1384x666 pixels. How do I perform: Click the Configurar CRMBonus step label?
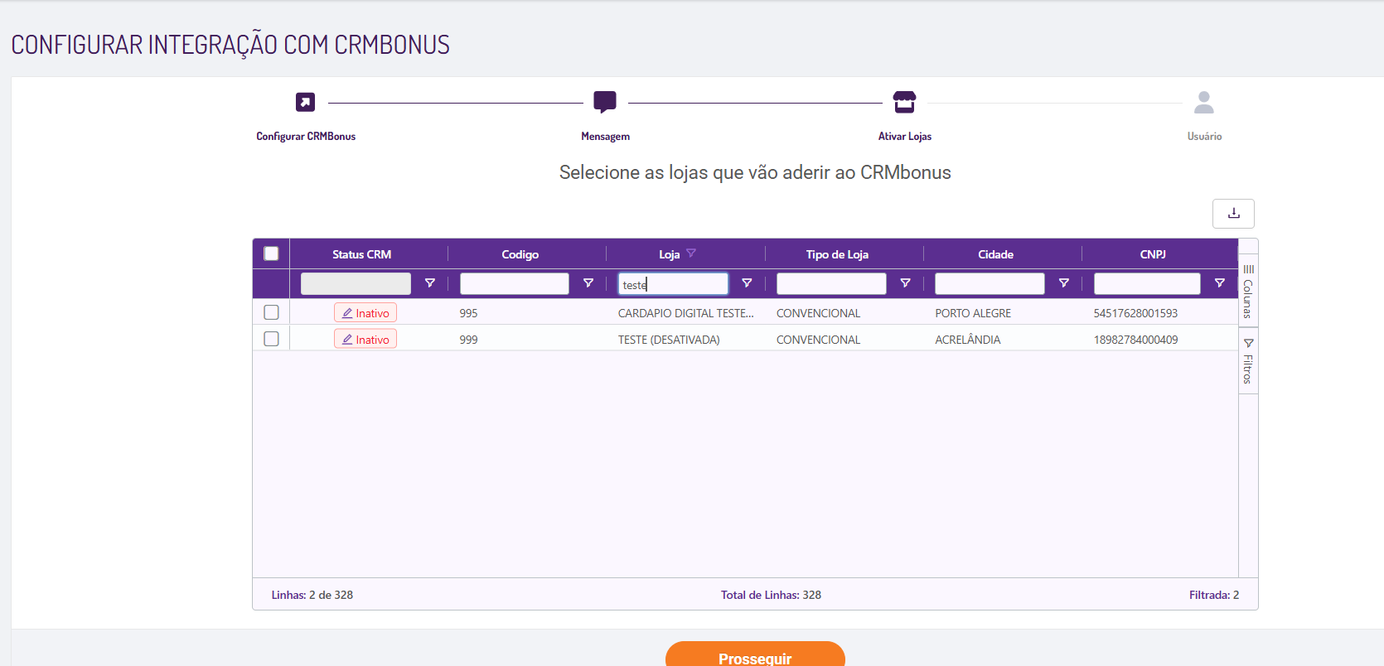coord(306,136)
